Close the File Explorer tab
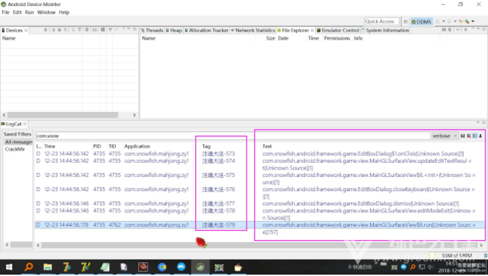 coord(312,31)
